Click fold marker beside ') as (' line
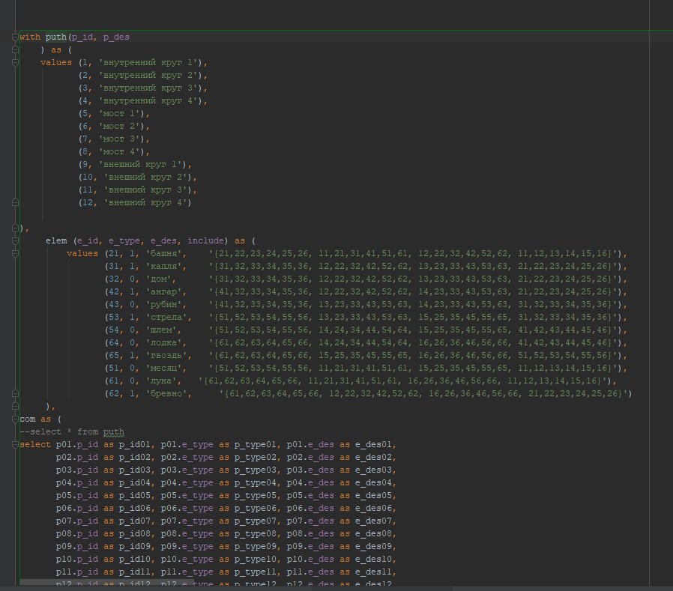Image resolution: width=673 pixels, height=591 pixels. coord(15,49)
